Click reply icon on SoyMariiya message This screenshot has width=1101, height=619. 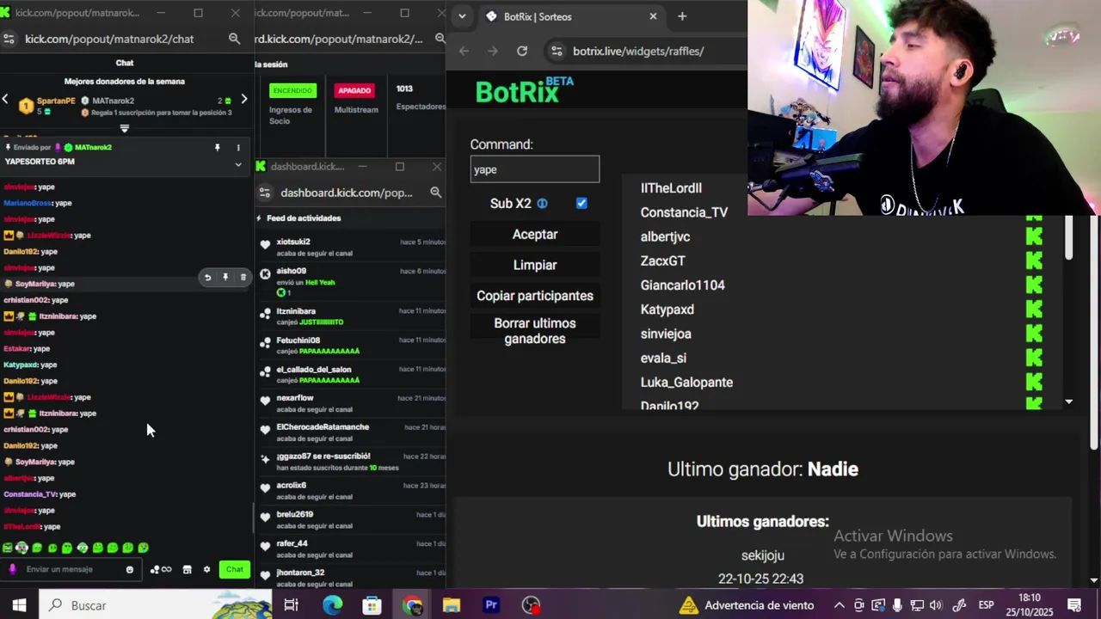pos(207,278)
